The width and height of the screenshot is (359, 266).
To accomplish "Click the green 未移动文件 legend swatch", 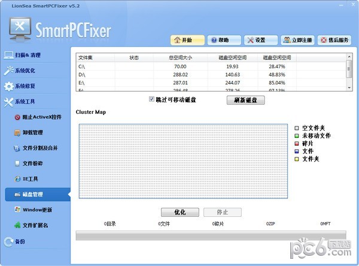I will 297,136.
